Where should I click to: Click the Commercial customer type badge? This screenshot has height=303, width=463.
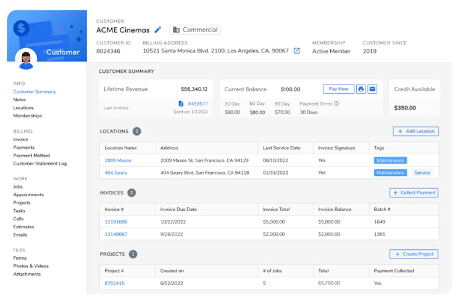pos(195,30)
